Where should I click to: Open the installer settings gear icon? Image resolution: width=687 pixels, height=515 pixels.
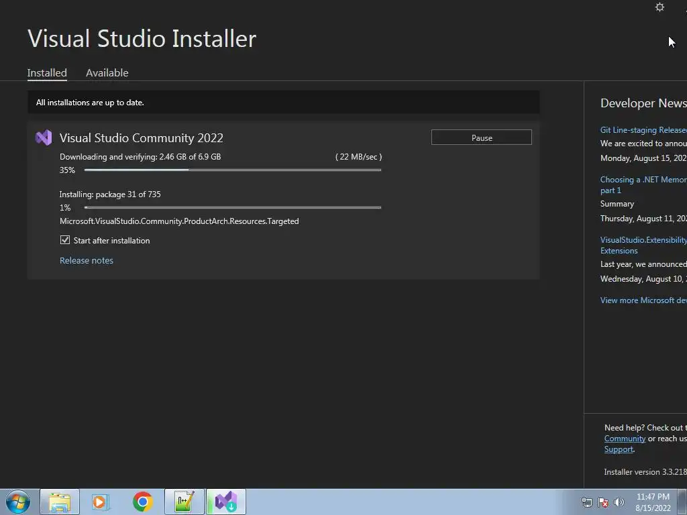[x=659, y=7]
